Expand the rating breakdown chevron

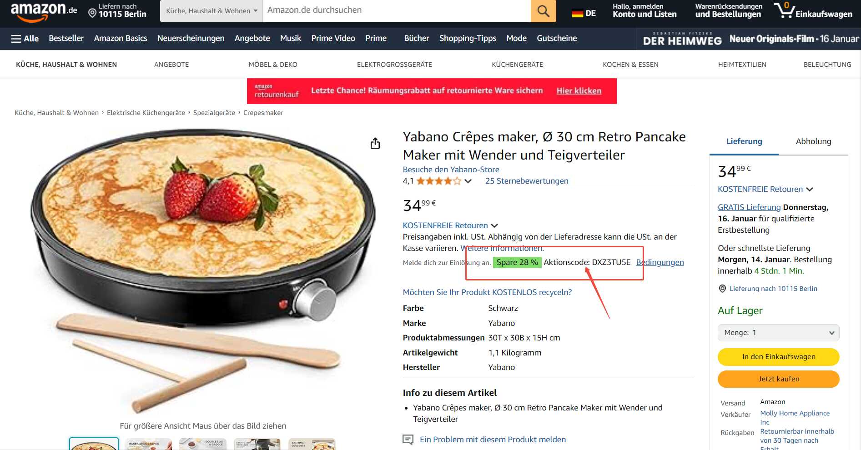(x=468, y=181)
